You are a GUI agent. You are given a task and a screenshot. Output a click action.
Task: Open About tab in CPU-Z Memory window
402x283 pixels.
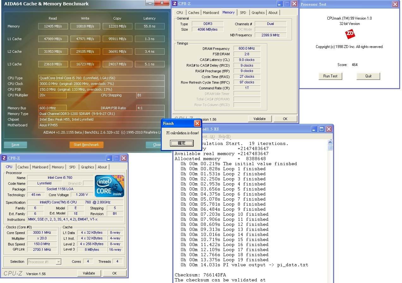[273, 13]
